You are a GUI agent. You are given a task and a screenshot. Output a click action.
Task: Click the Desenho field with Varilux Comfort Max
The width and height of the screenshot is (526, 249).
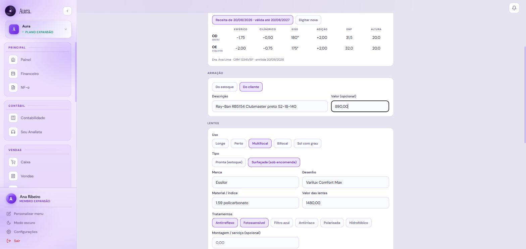pos(346,182)
